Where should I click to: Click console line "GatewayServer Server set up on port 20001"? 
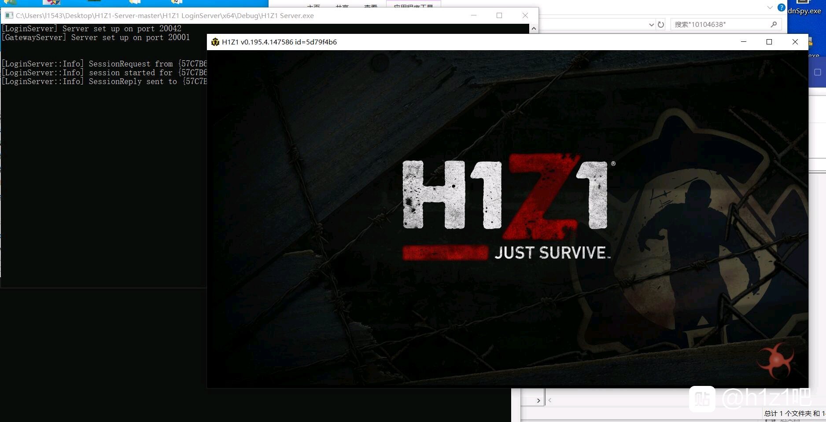click(x=96, y=37)
